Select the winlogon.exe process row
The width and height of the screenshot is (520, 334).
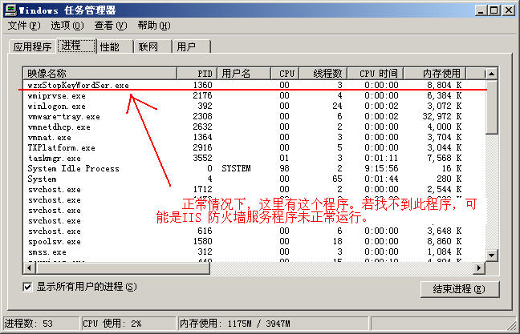click(254, 106)
